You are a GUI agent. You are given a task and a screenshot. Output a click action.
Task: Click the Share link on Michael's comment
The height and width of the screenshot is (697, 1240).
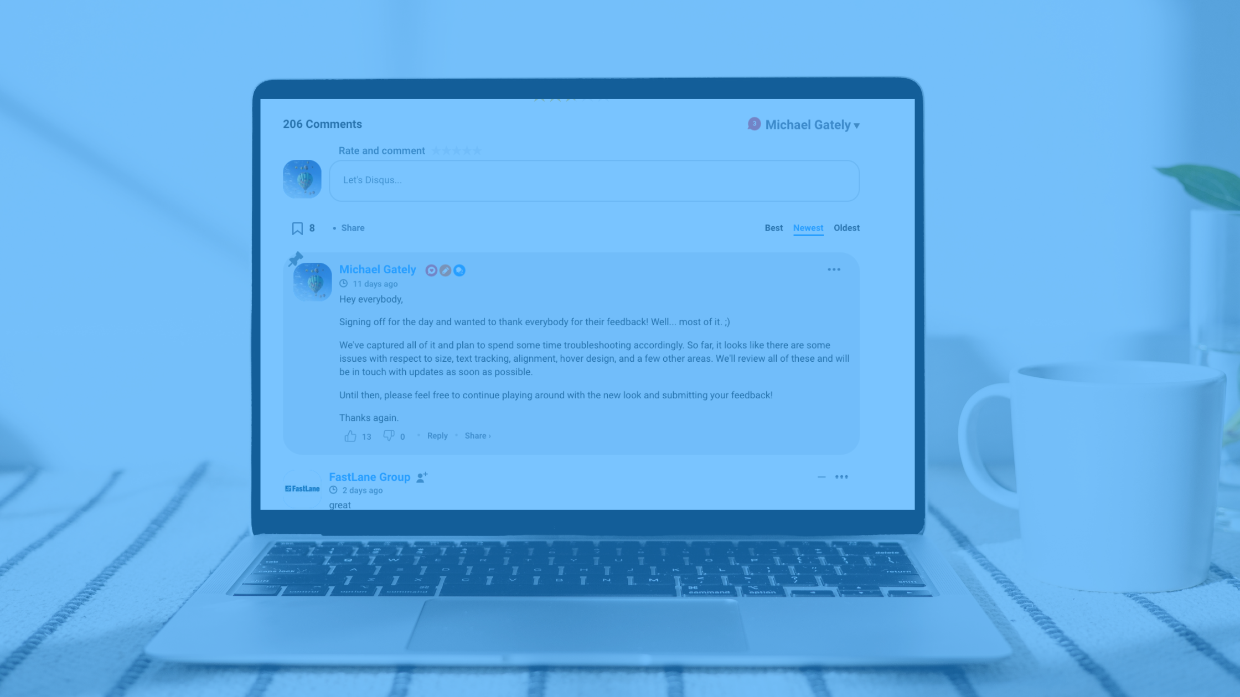[475, 435]
